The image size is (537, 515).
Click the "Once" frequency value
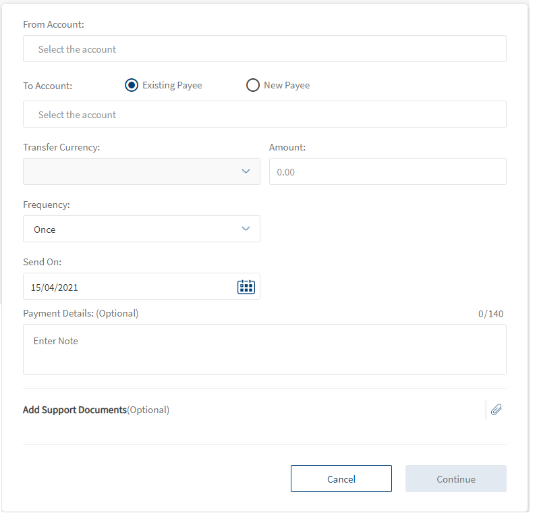pos(45,229)
